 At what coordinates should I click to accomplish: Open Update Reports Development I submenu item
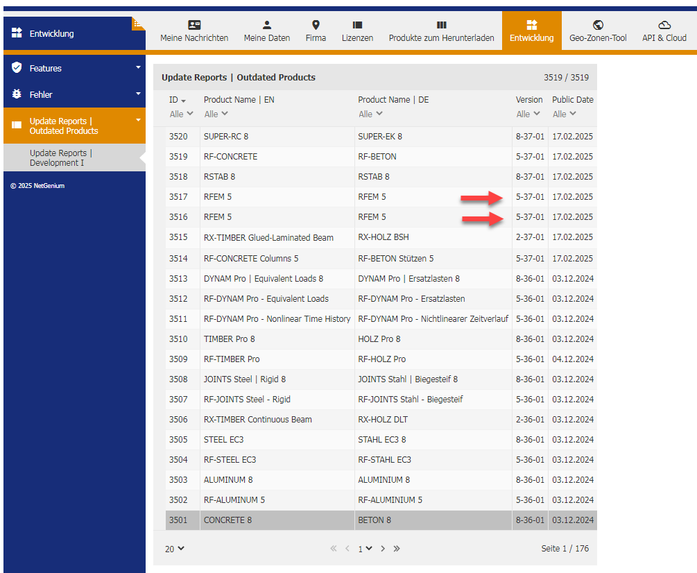pyautogui.click(x=74, y=157)
